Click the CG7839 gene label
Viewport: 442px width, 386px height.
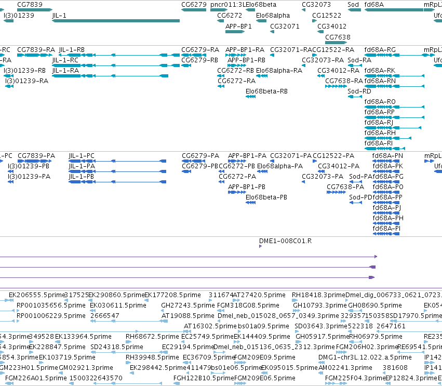30,5
